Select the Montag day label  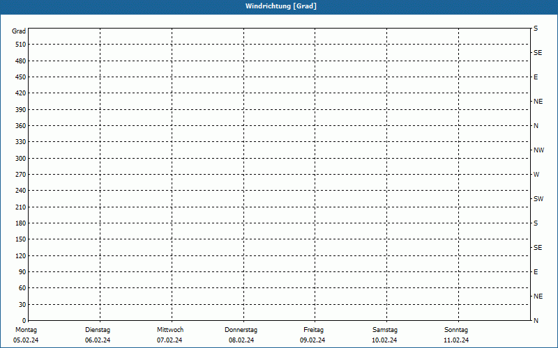[26, 330]
